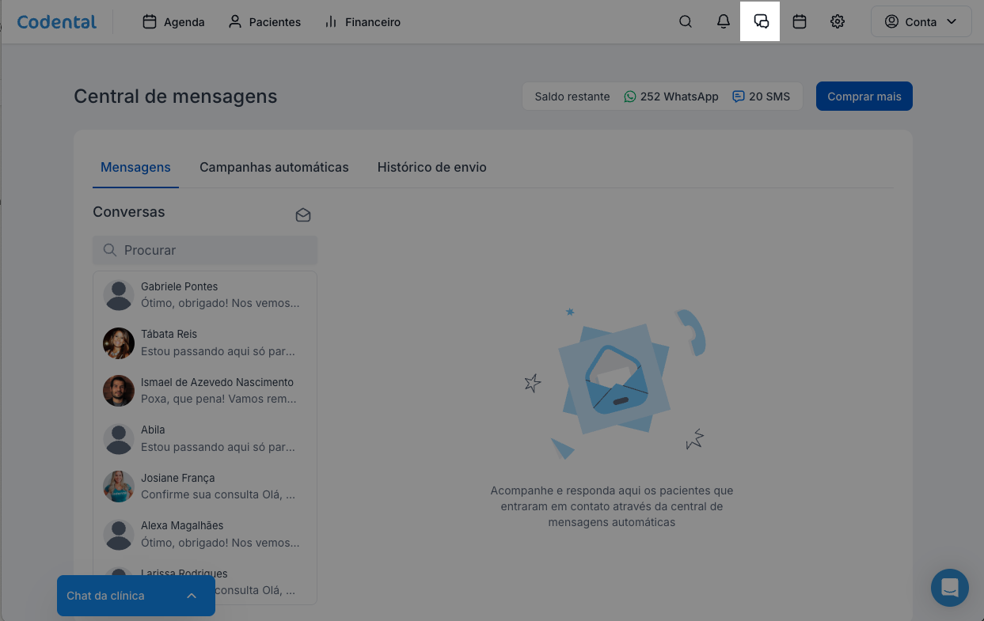Go to Agenda in the navigation
The image size is (984, 621).
[173, 22]
